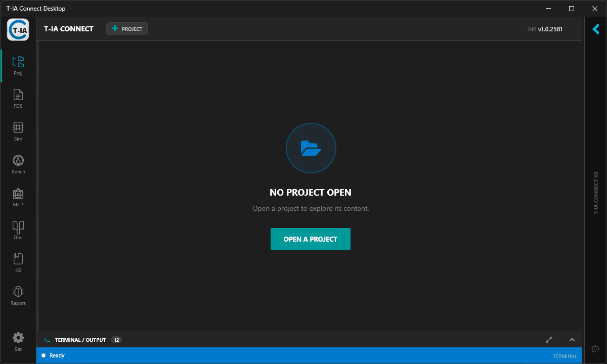This screenshot has width=607, height=364.
Task: Click the OPEN A PROJECT button
Action: (310, 239)
